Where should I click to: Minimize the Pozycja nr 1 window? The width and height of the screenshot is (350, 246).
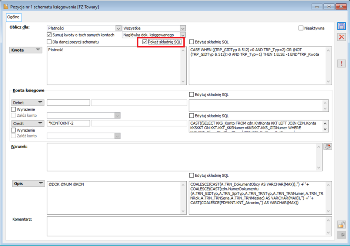click(317, 7)
